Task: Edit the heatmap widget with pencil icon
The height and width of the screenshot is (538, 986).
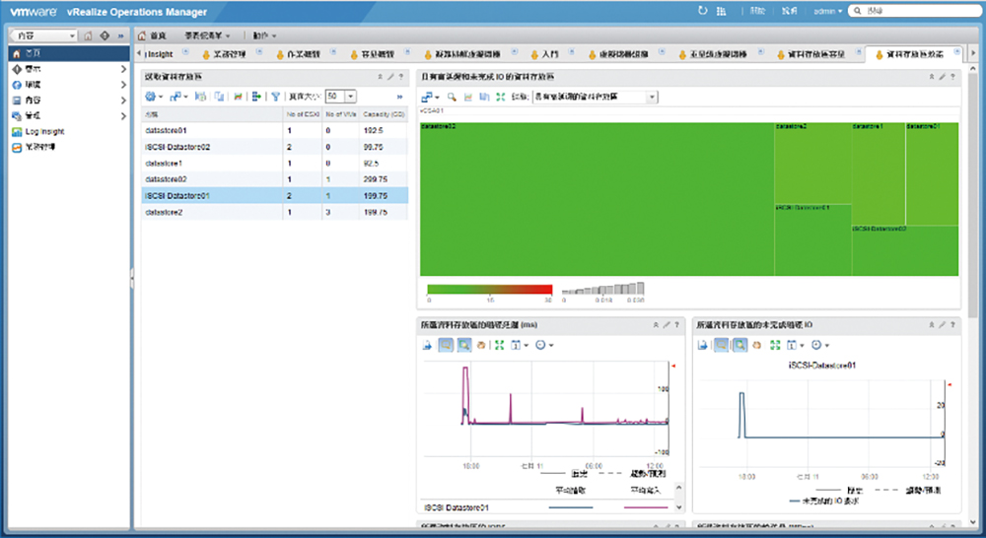Action: point(943,77)
